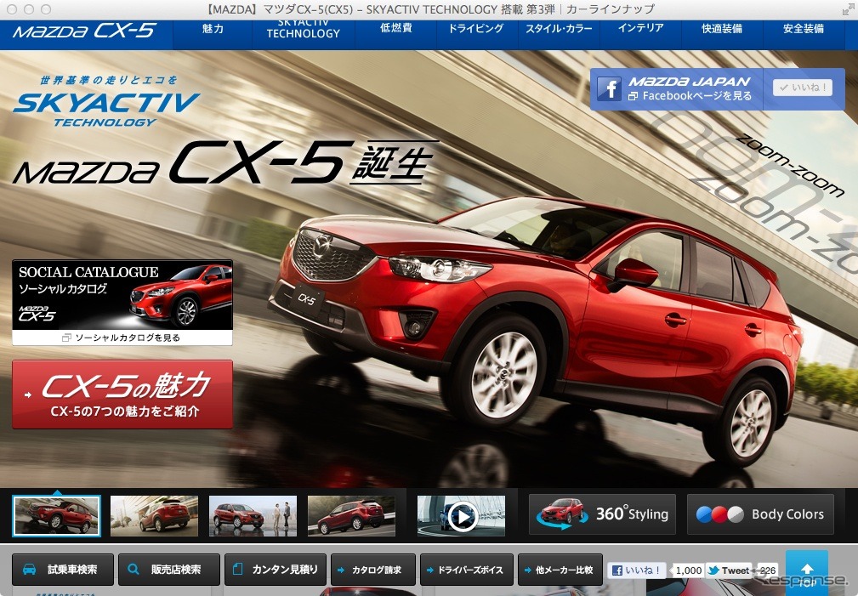
Task: Click the car icon on 試乗車検索
Action: pyautogui.click(x=30, y=569)
